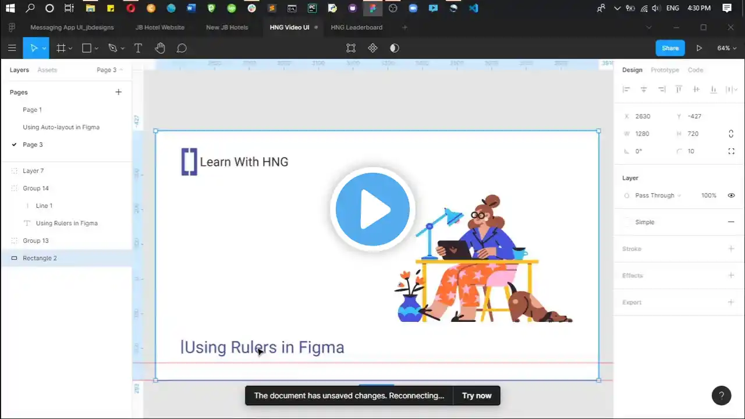Collapse the Page 3 pages list
The height and width of the screenshot is (419, 745).
(109, 70)
